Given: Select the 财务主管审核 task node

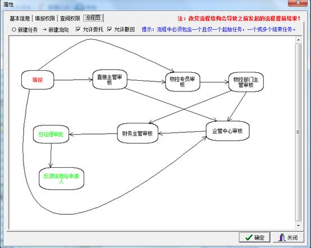Looking at the screenshot, I should pyautogui.click(x=138, y=134).
